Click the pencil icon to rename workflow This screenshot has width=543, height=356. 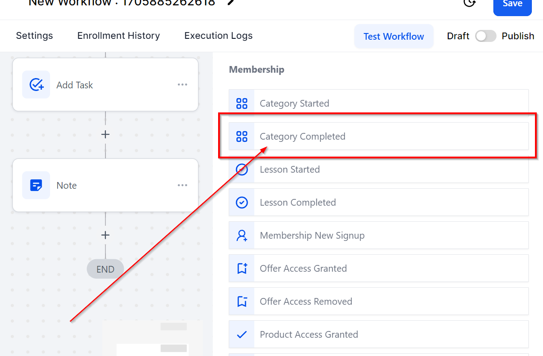click(231, 2)
